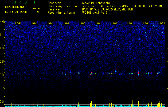
Task: Click the 0543 time marker
Action: (x=50, y=23)
